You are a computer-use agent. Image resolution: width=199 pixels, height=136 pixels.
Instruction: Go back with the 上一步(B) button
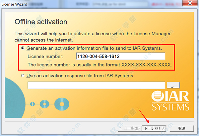130,128
